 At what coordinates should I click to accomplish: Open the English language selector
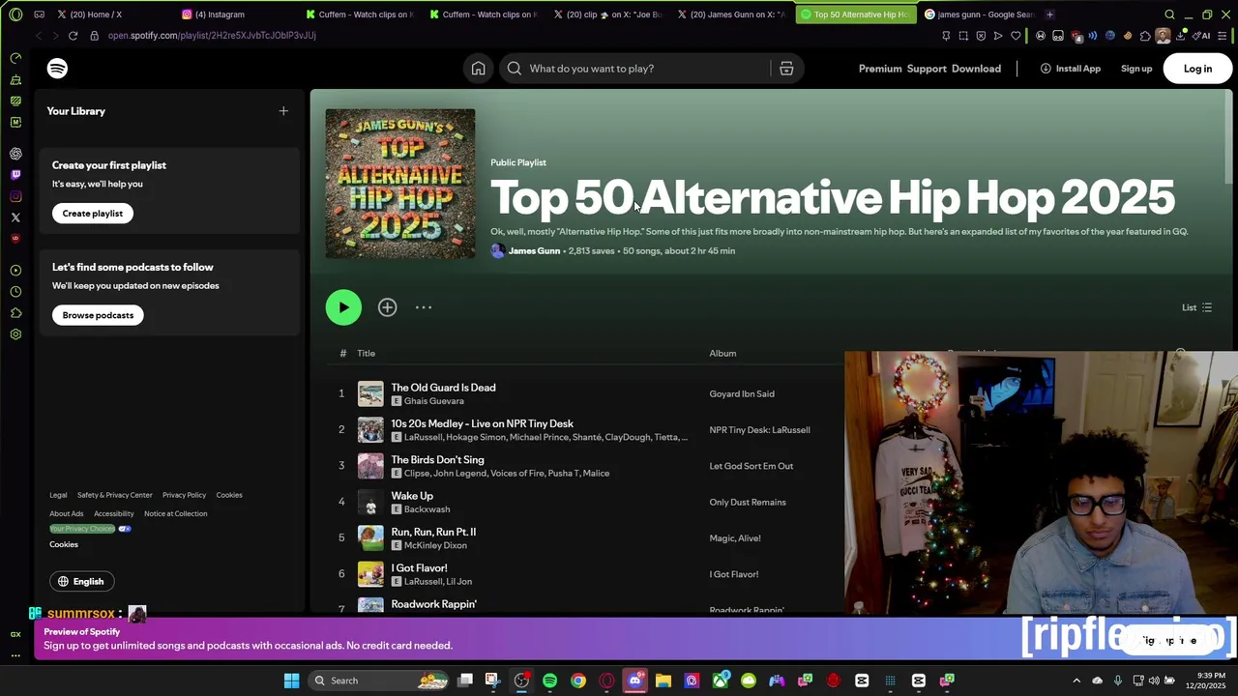point(80,581)
